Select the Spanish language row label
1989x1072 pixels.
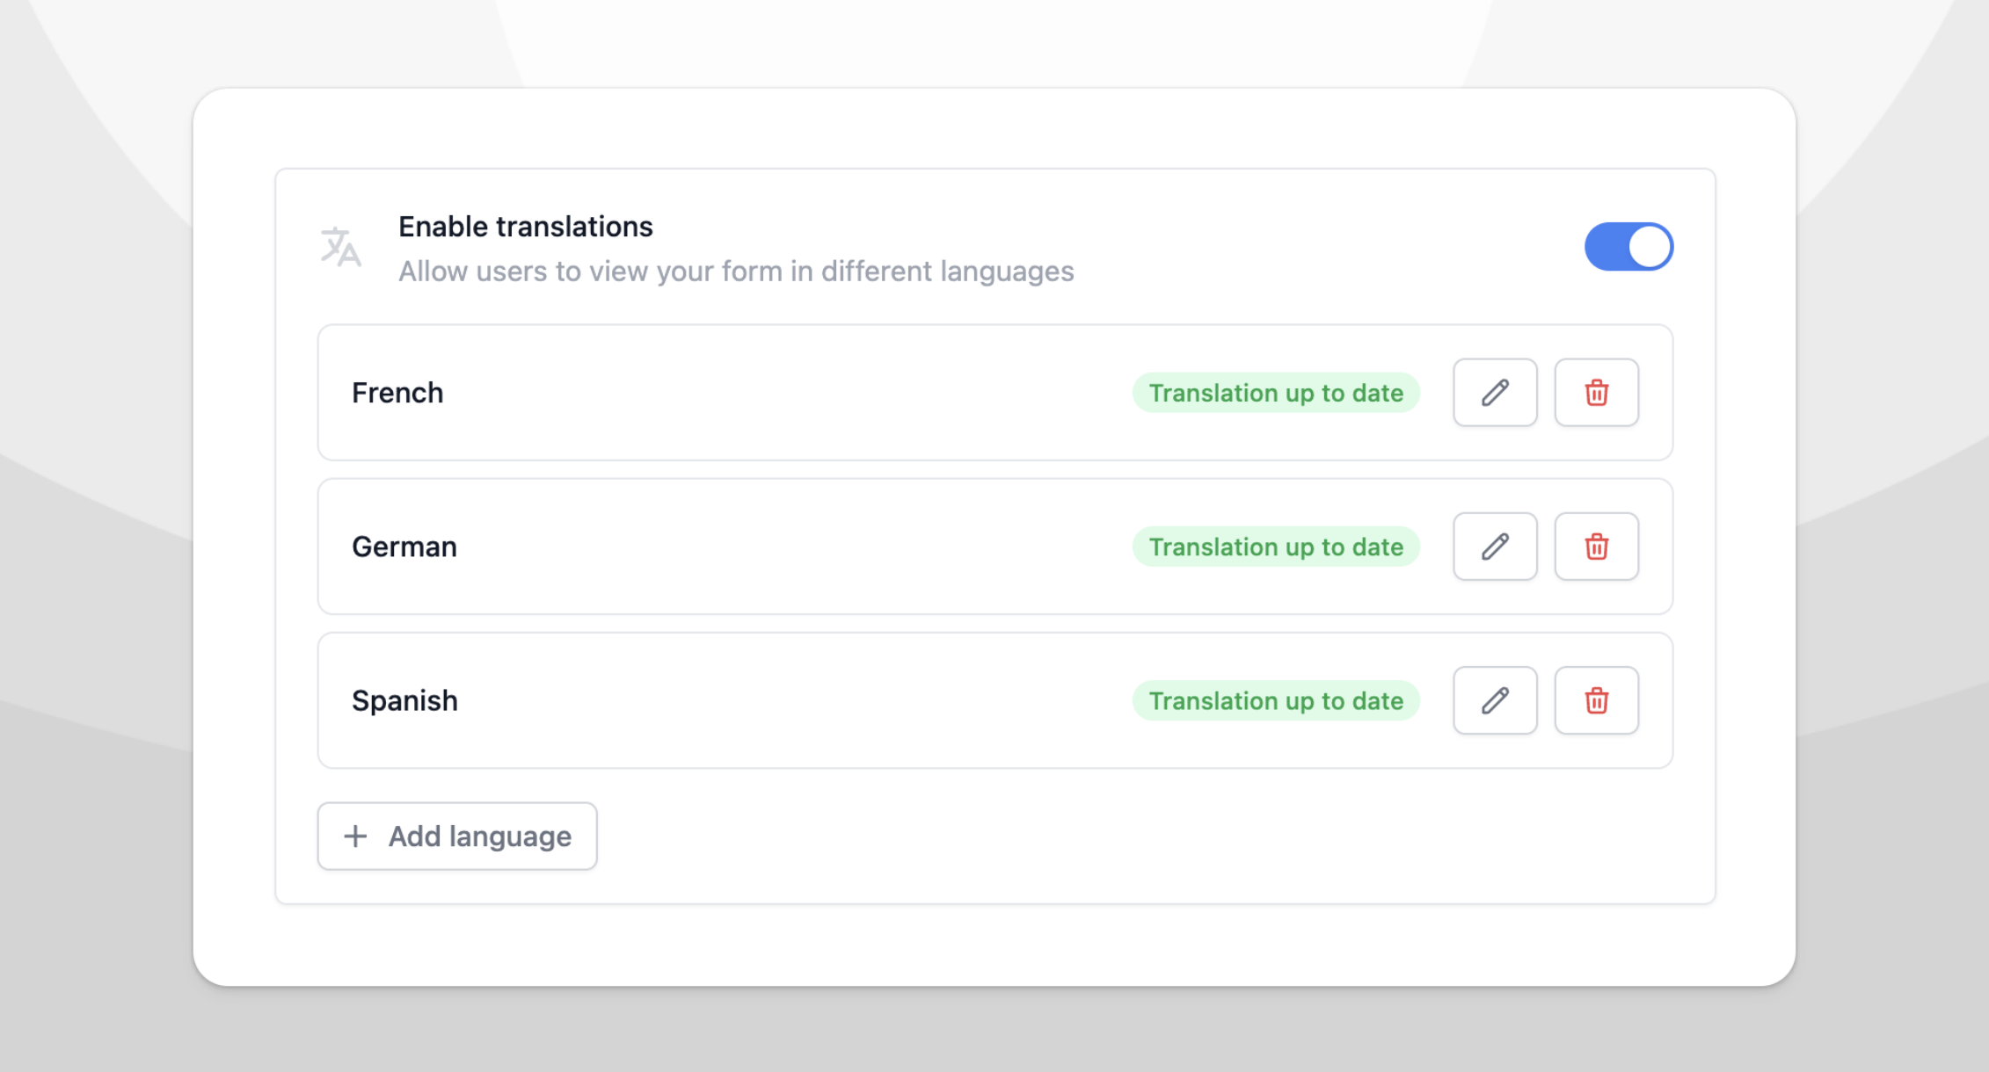point(404,700)
